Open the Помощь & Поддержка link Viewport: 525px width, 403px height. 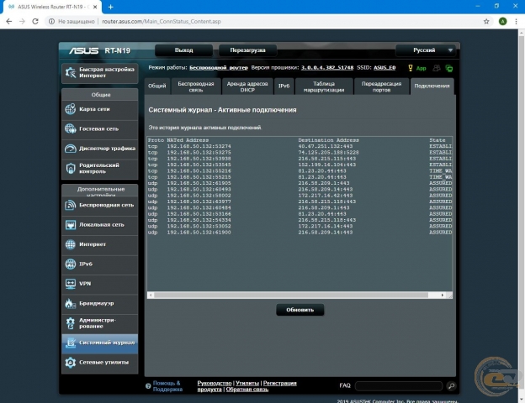coord(167,386)
